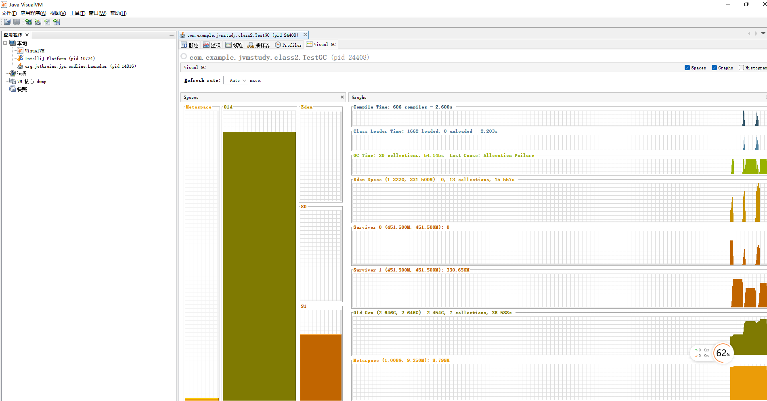Switch to the 监视 tab
The width and height of the screenshot is (767, 401).
pos(212,45)
